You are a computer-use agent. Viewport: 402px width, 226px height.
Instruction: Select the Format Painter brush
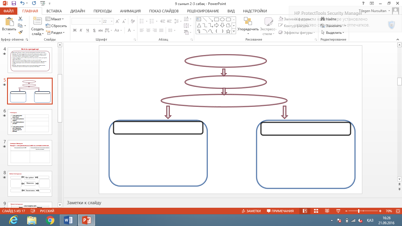coord(20,32)
